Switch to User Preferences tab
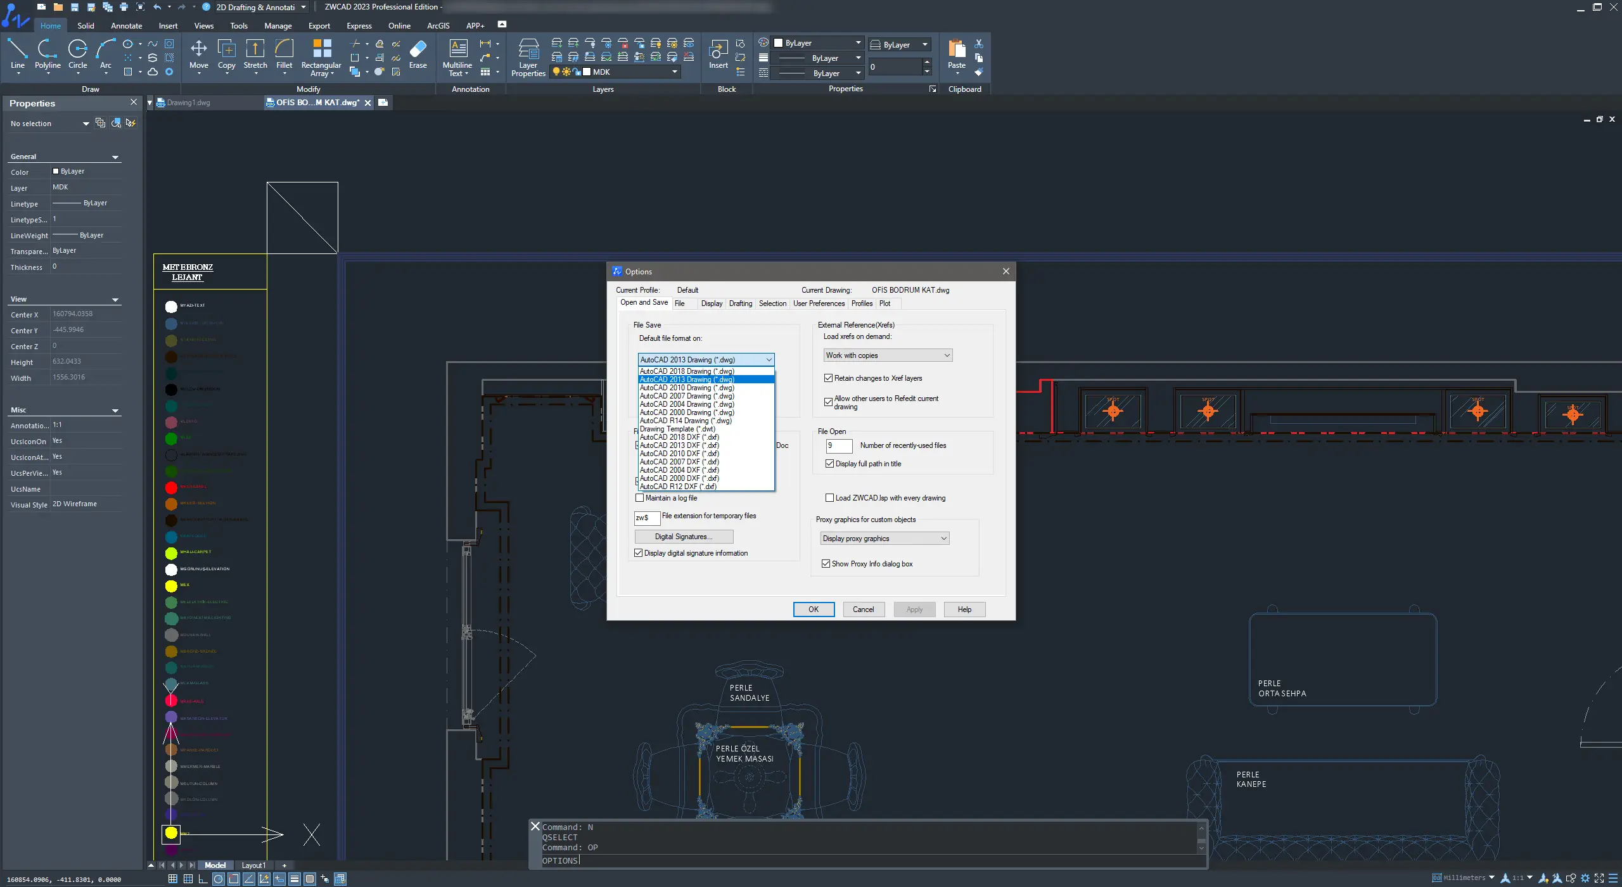This screenshot has width=1622, height=887. (818, 303)
